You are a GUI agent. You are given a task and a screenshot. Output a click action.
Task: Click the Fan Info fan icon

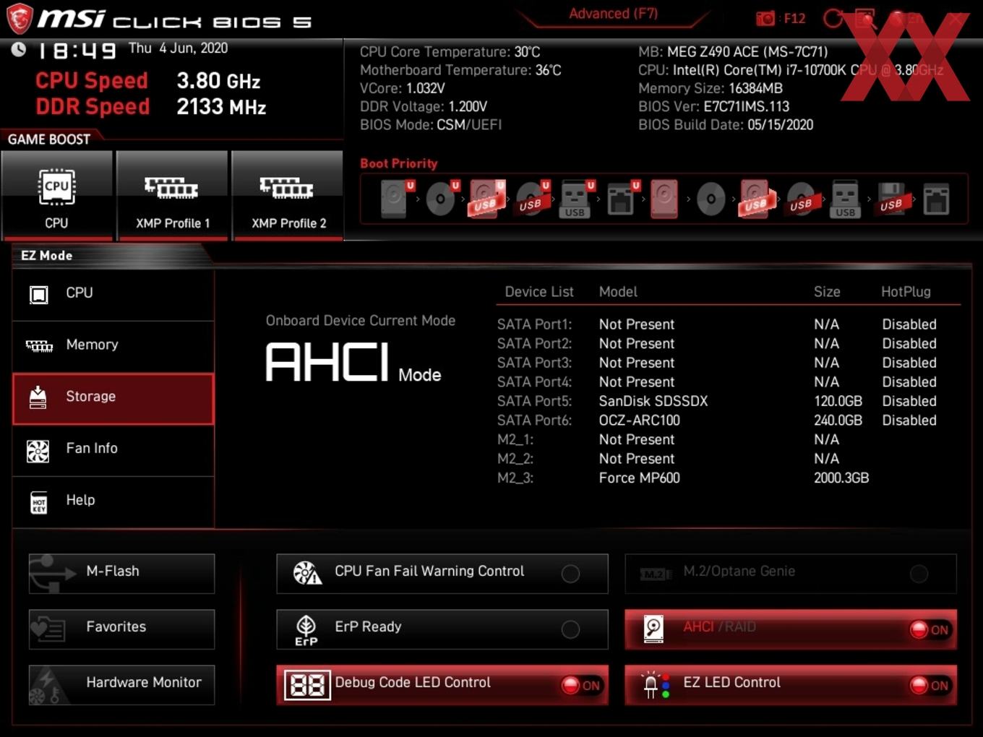[x=38, y=451]
